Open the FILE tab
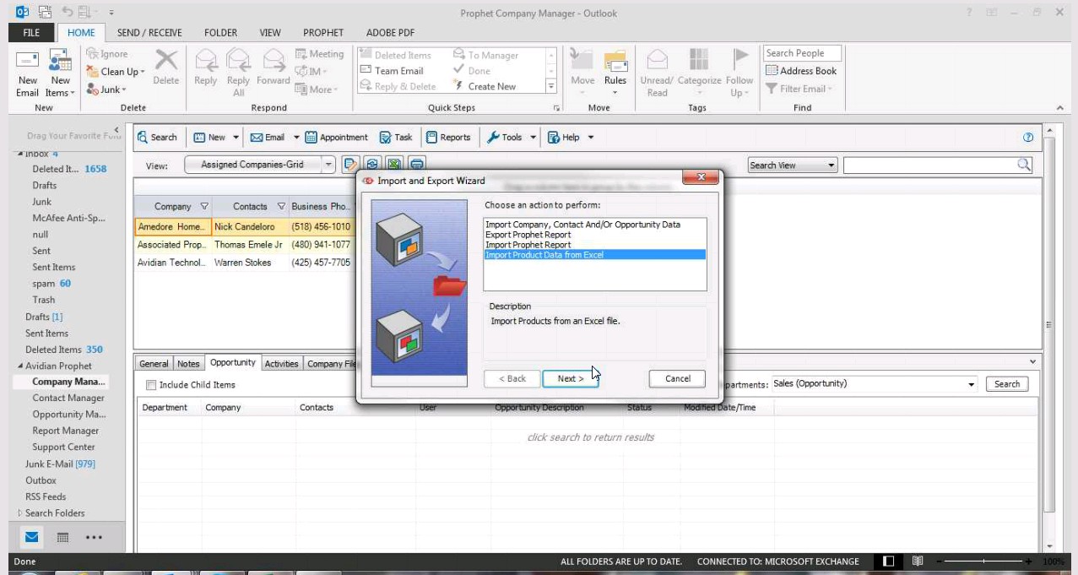 31,33
